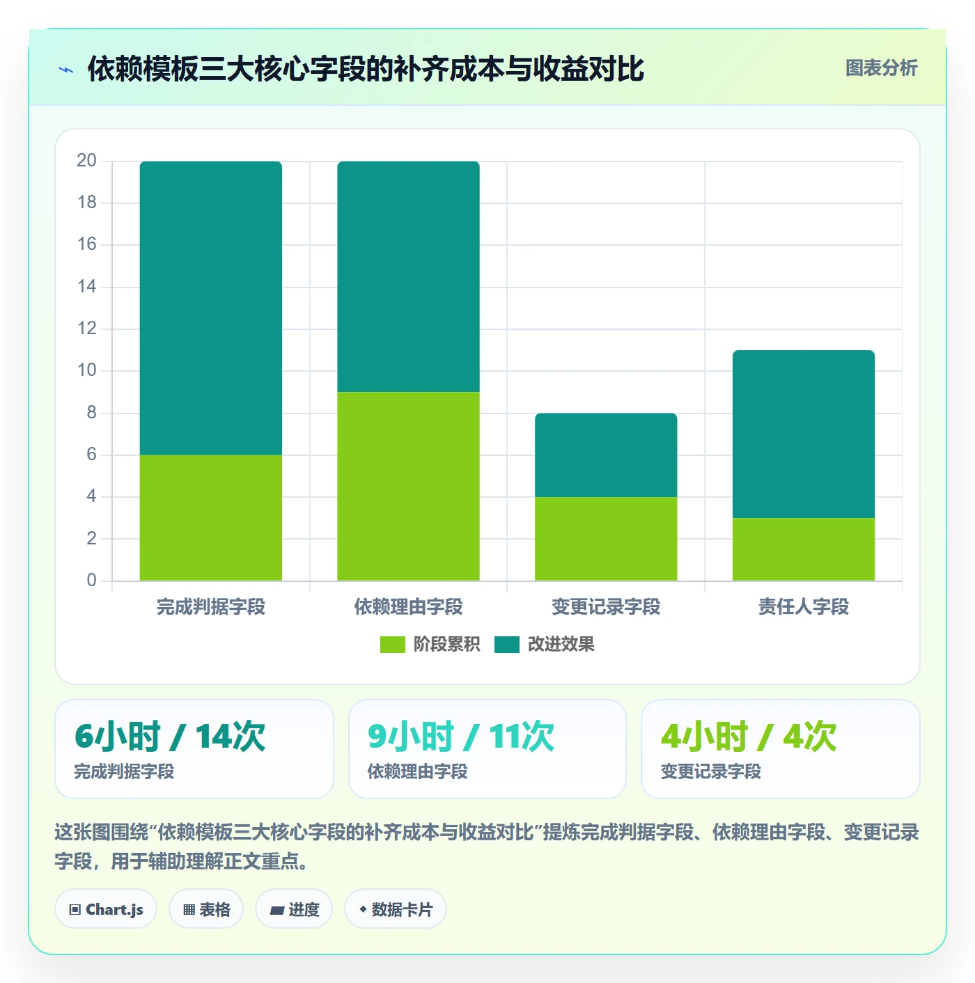Click the green bar segment for 完成判据字段
The image size is (975, 983).
click(211, 518)
